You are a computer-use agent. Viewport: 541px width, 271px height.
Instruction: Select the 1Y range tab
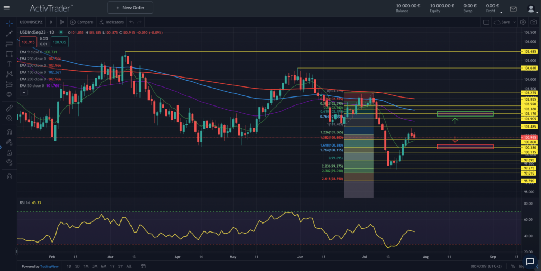pyautogui.click(x=112, y=266)
